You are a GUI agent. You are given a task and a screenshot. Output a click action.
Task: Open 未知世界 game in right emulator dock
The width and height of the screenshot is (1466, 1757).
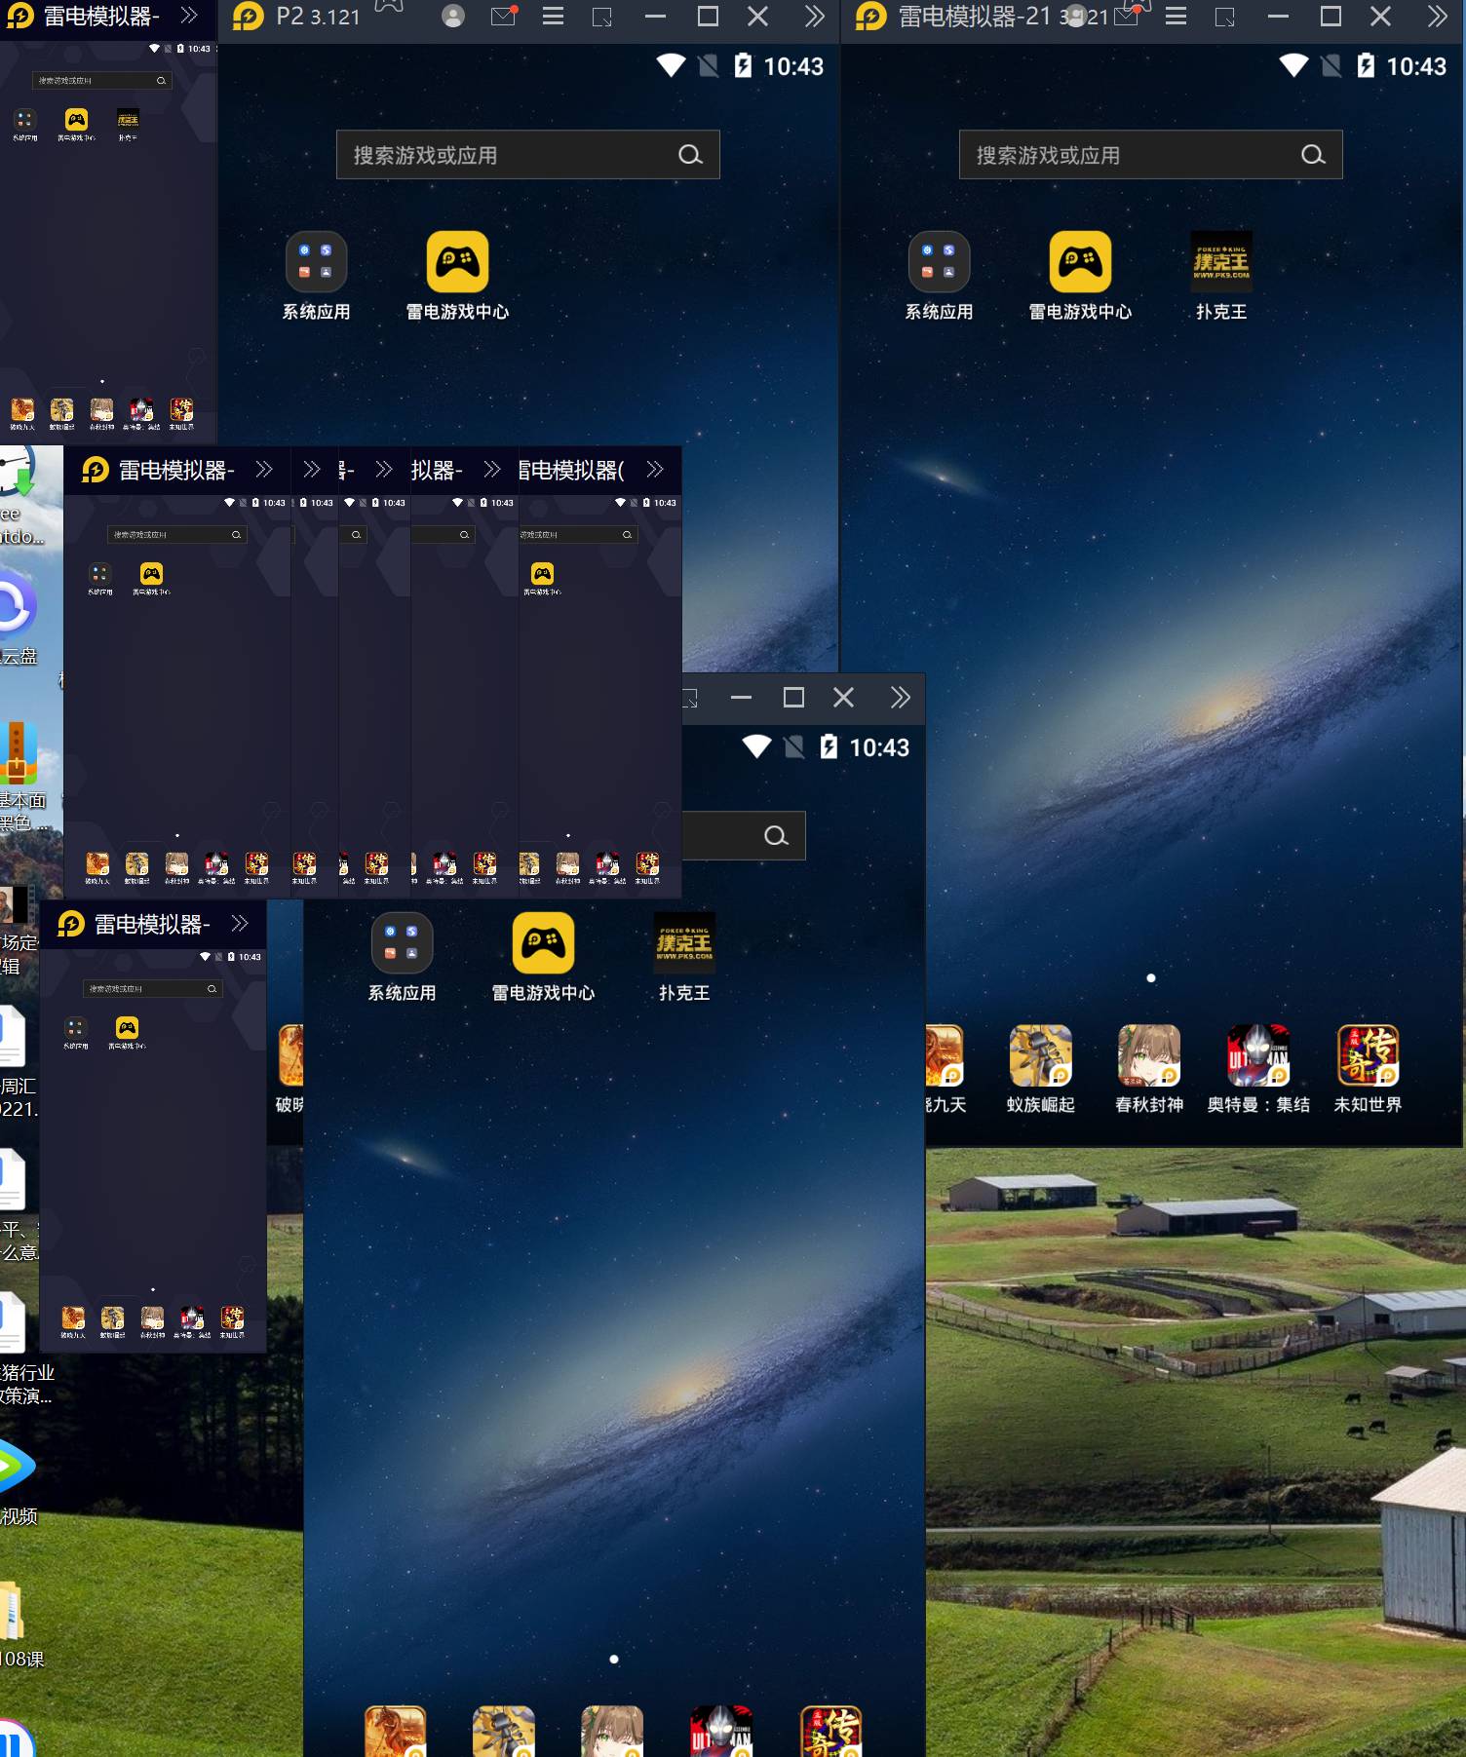tap(1368, 1056)
